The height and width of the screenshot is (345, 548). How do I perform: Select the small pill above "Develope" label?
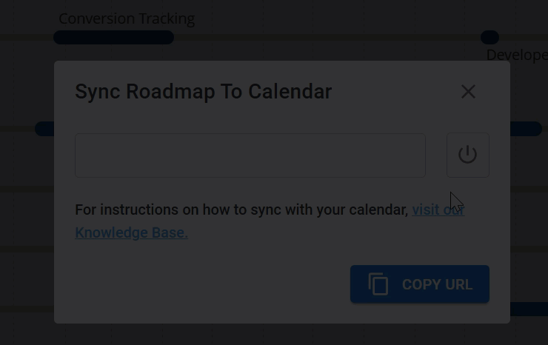click(x=489, y=37)
